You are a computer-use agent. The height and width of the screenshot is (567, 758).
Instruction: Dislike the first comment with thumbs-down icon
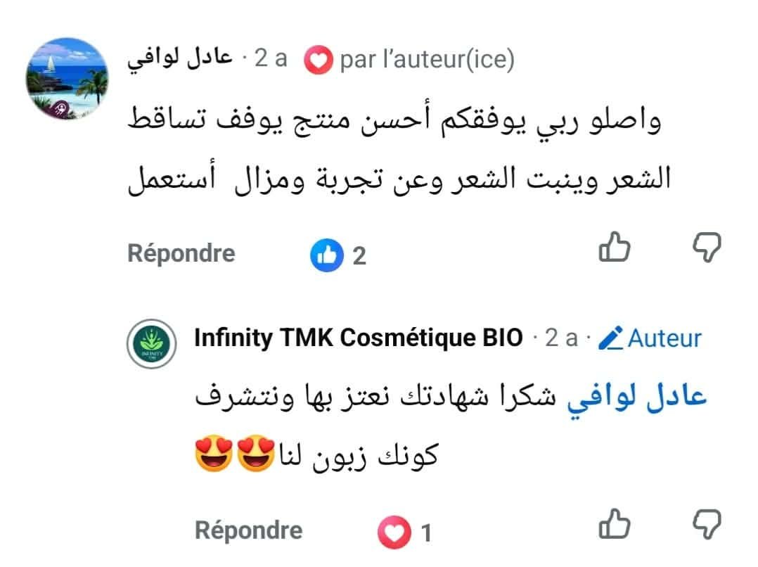click(707, 247)
